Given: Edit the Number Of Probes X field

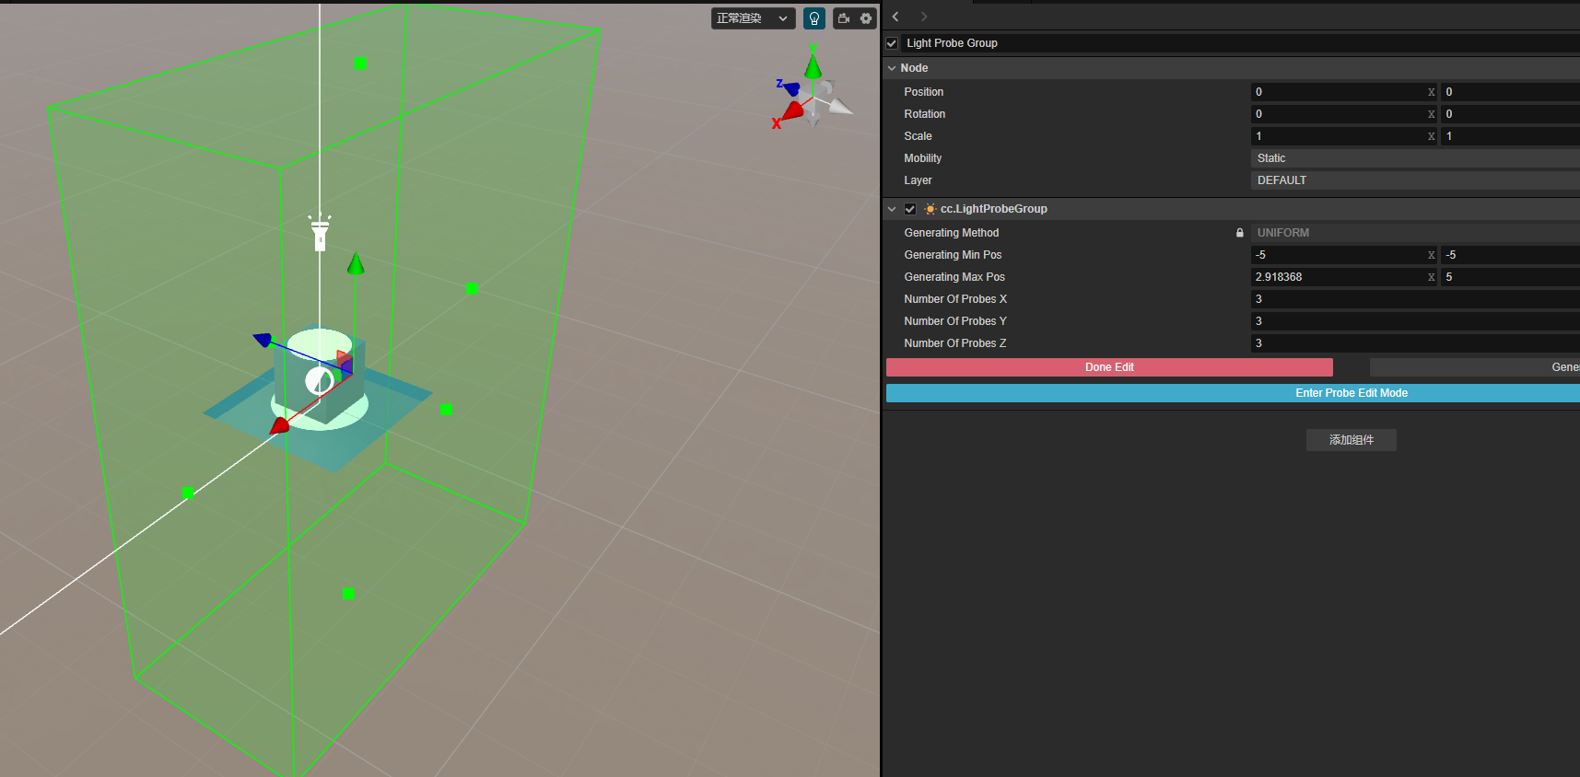Looking at the screenshot, I should click(x=1415, y=299).
